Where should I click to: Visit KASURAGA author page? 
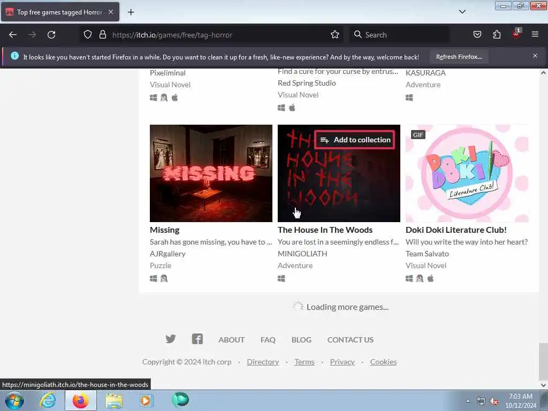coord(425,73)
